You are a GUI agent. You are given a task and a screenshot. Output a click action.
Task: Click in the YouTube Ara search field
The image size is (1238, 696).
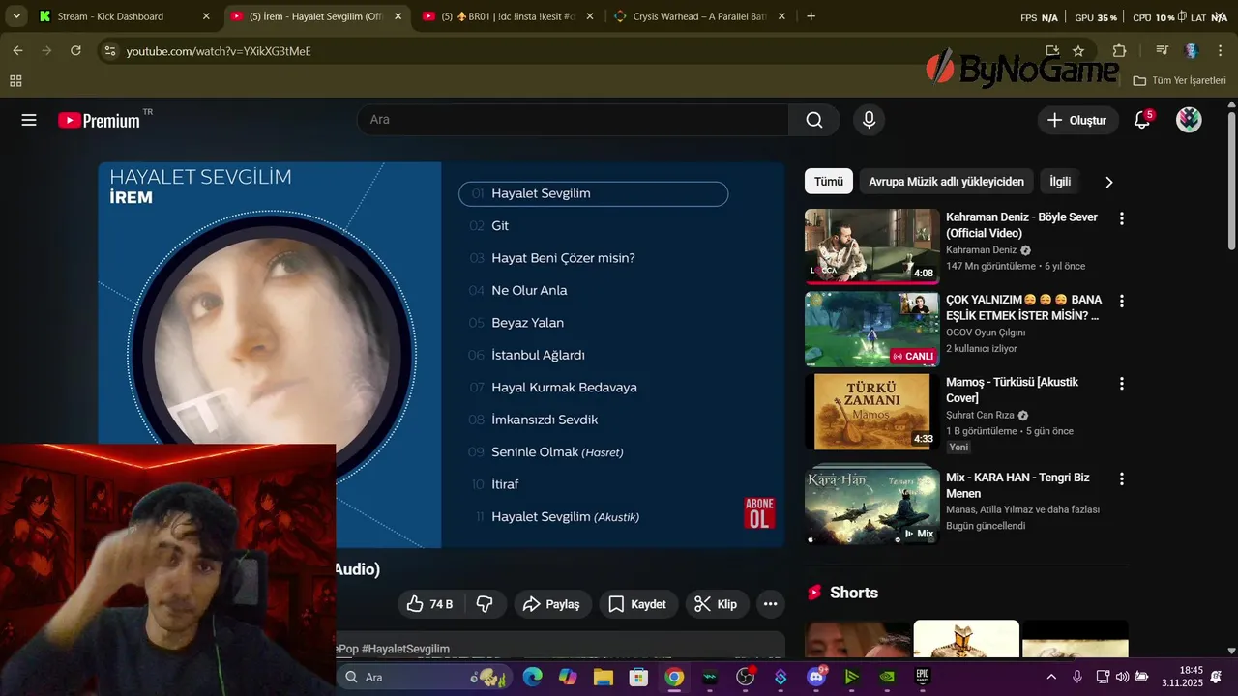point(573,120)
